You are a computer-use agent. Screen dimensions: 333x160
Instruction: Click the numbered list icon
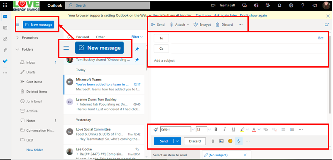292,129
